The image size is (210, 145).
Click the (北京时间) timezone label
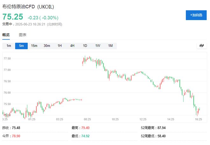coord(54,24)
